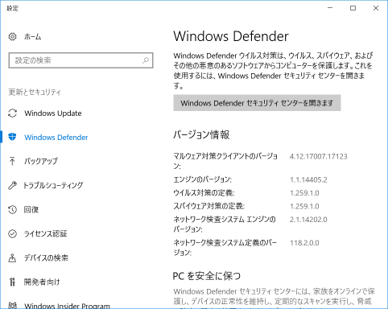This screenshot has width=388, height=309.
Task: Click network definition version 118.2.0.0
Action: pyautogui.click(x=304, y=243)
